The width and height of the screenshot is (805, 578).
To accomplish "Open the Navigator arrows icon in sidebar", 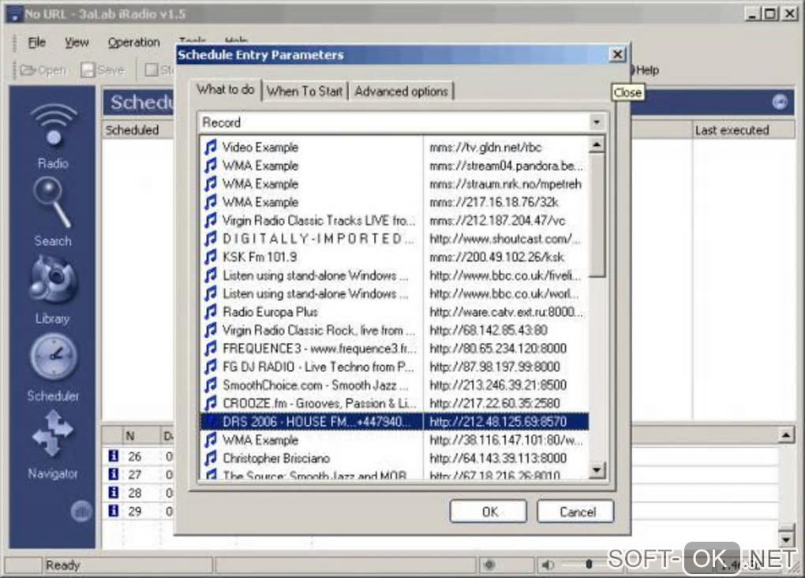I will [54, 434].
